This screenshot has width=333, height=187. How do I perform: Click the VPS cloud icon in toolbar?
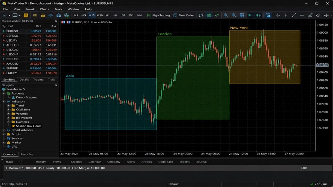[59, 15]
